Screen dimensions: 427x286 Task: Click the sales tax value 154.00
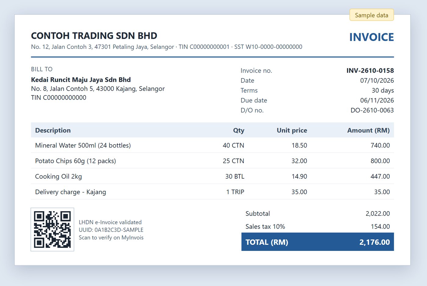coord(380,226)
